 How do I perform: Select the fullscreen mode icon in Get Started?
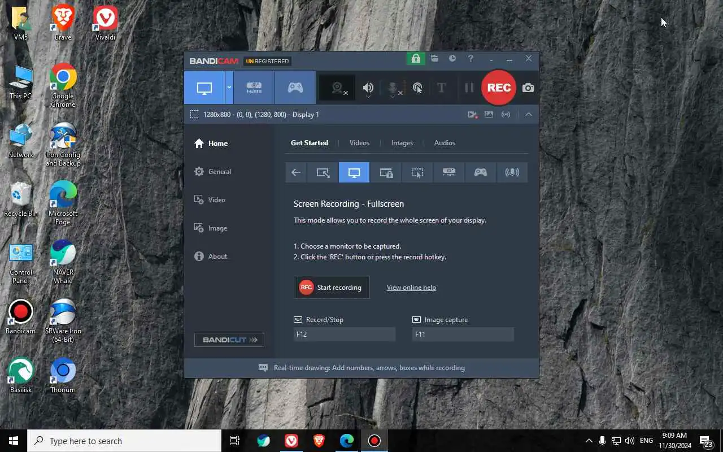(x=354, y=172)
